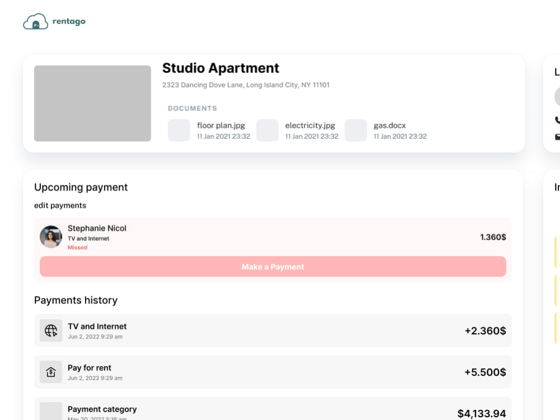This screenshot has width=560, height=420.
Task: Select the globe icon for TV and Internet
Action: [51, 330]
